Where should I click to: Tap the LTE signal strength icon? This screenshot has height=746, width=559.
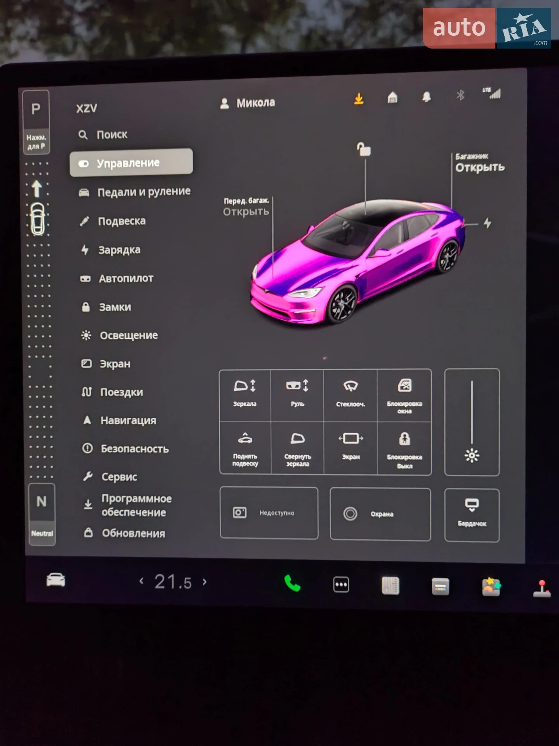coord(491,93)
